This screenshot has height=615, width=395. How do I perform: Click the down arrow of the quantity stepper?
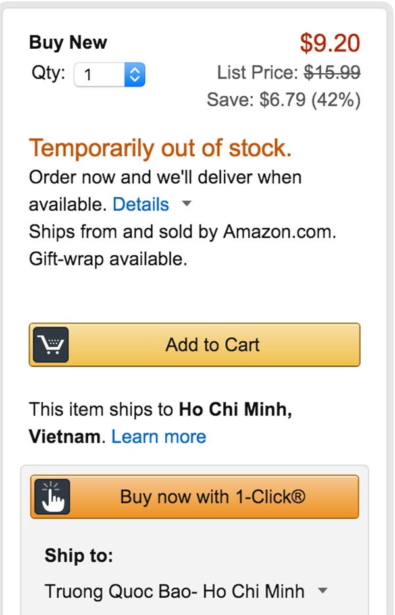(x=133, y=79)
